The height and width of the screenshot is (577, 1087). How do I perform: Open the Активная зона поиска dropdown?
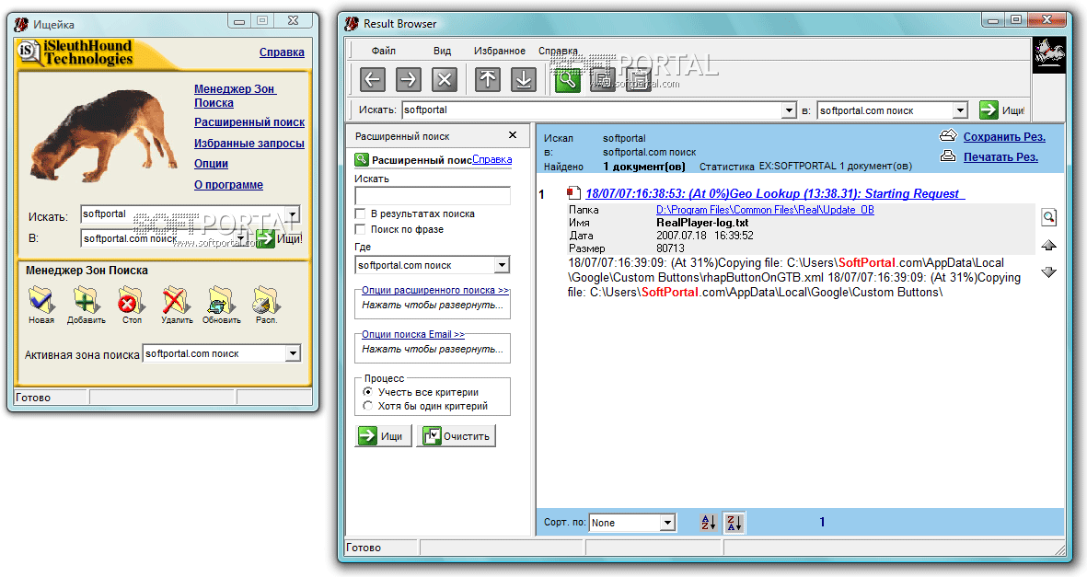pos(294,353)
